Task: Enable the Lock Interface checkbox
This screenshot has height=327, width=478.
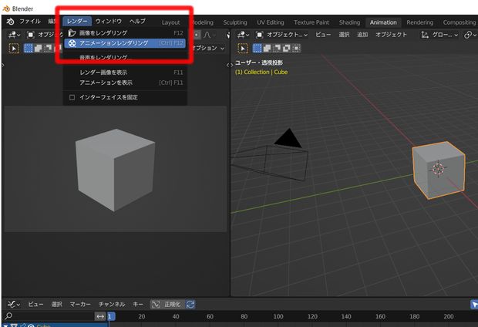Action: pyautogui.click(x=72, y=97)
